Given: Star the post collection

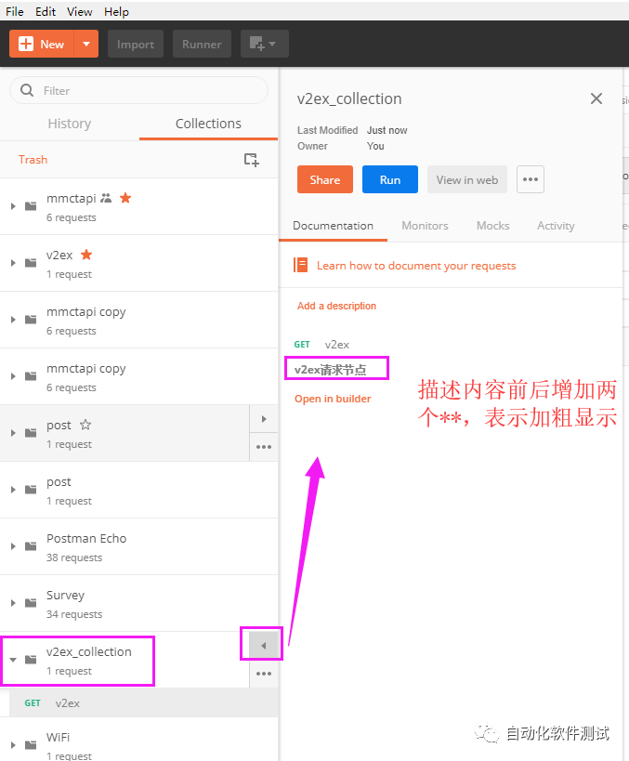Looking at the screenshot, I should click(85, 425).
